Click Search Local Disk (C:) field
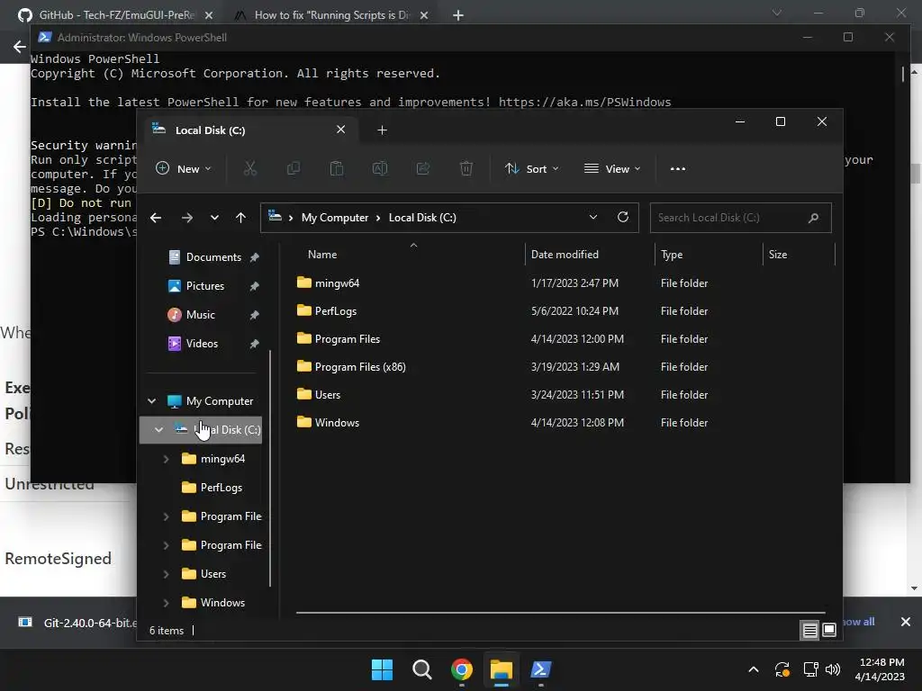 (741, 218)
